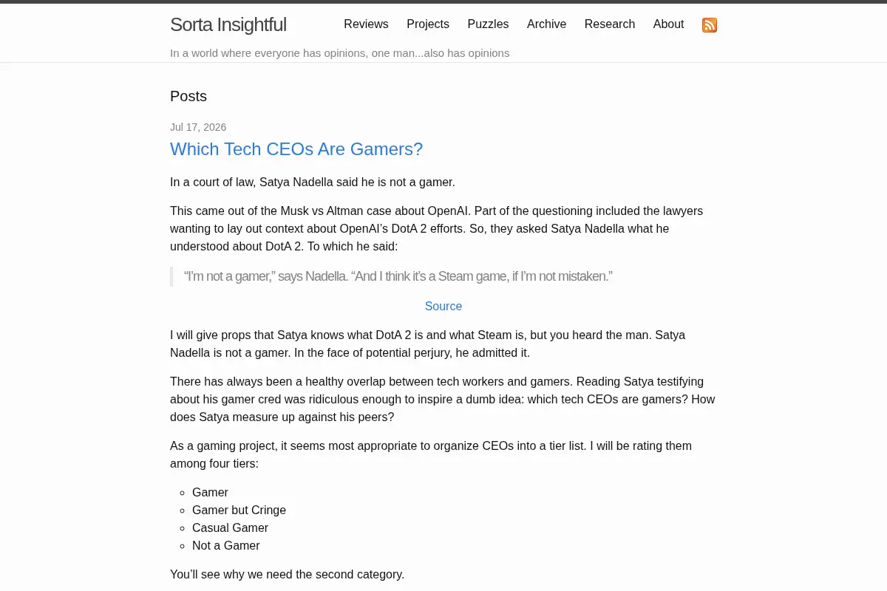Viewport: 887px width, 591px height.
Task: Open the Projects nav link
Action: pos(428,24)
